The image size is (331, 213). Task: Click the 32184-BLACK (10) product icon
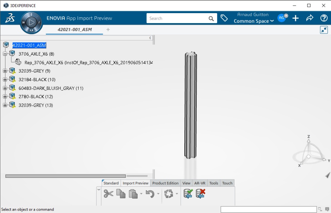tap(12, 79)
